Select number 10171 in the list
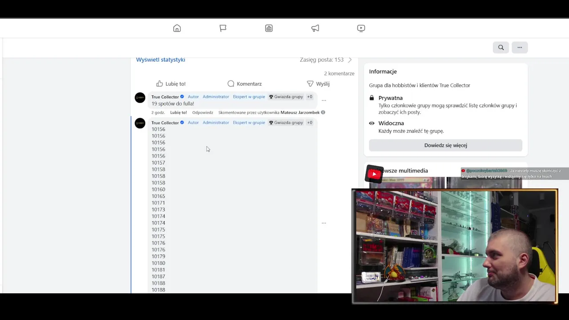The width and height of the screenshot is (569, 320). point(158,203)
